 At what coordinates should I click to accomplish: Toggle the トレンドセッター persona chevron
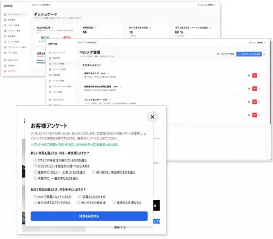pyautogui.click(x=111, y=99)
